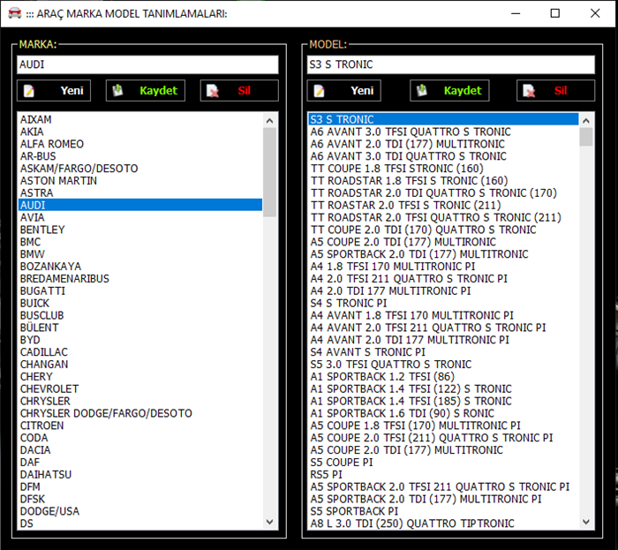Select BMW in the brand list
The image size is (618, 550).
coord(140,254)
